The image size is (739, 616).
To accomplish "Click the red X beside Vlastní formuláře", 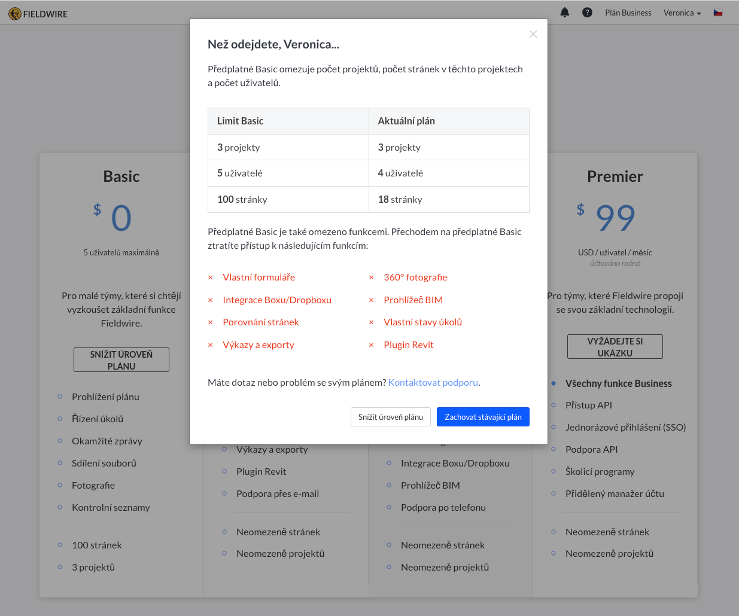I will pos(211,277).
